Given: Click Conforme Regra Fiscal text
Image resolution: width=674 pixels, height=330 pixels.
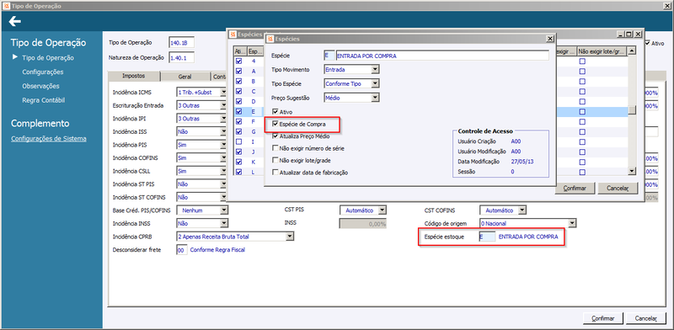Looking at the screenshot, I should tap(217, 250).
